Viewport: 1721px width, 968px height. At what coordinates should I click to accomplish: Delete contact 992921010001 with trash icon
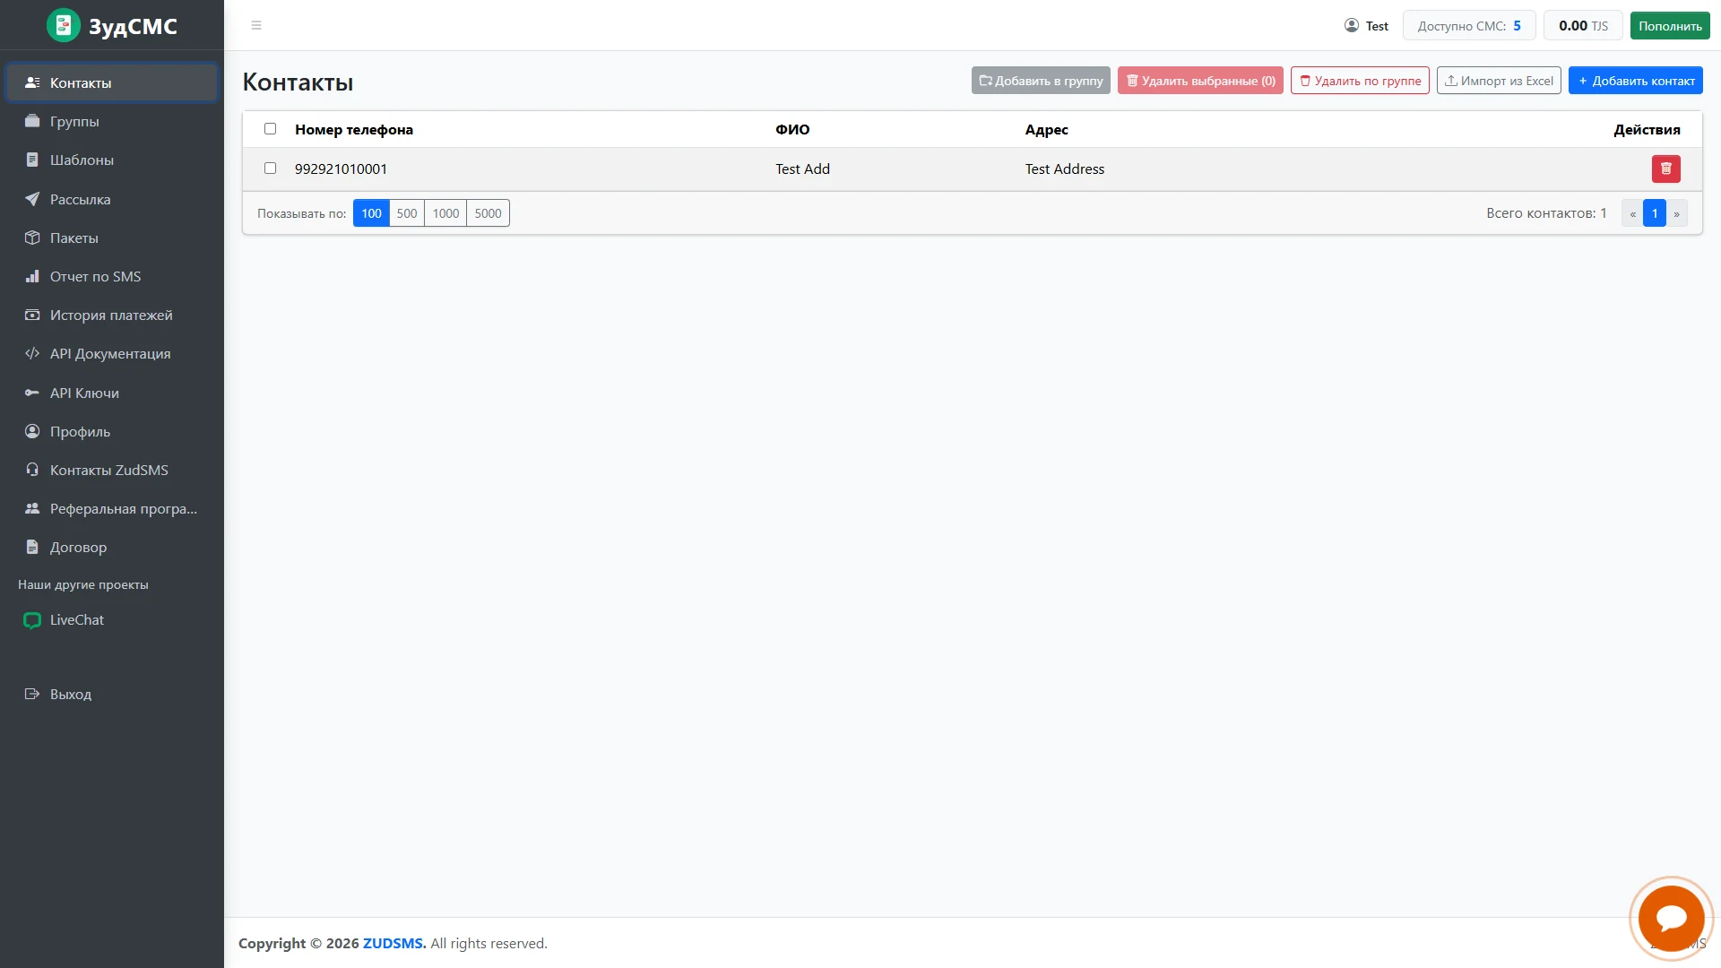[x=1666, y=169]
